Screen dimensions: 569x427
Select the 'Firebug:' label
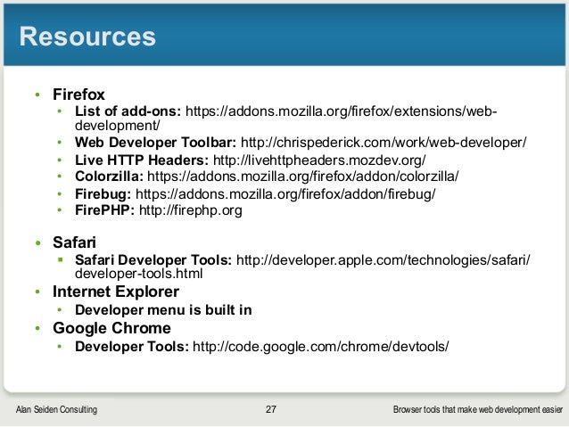coord(103,194)
